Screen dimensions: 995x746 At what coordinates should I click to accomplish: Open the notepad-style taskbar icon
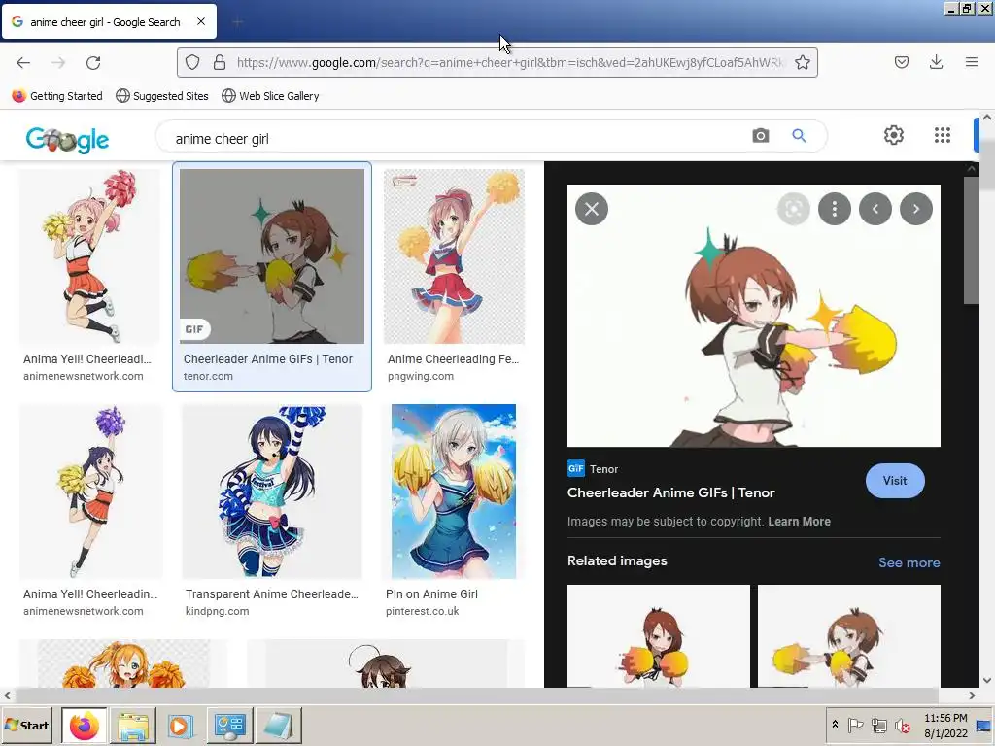(278, 726)
